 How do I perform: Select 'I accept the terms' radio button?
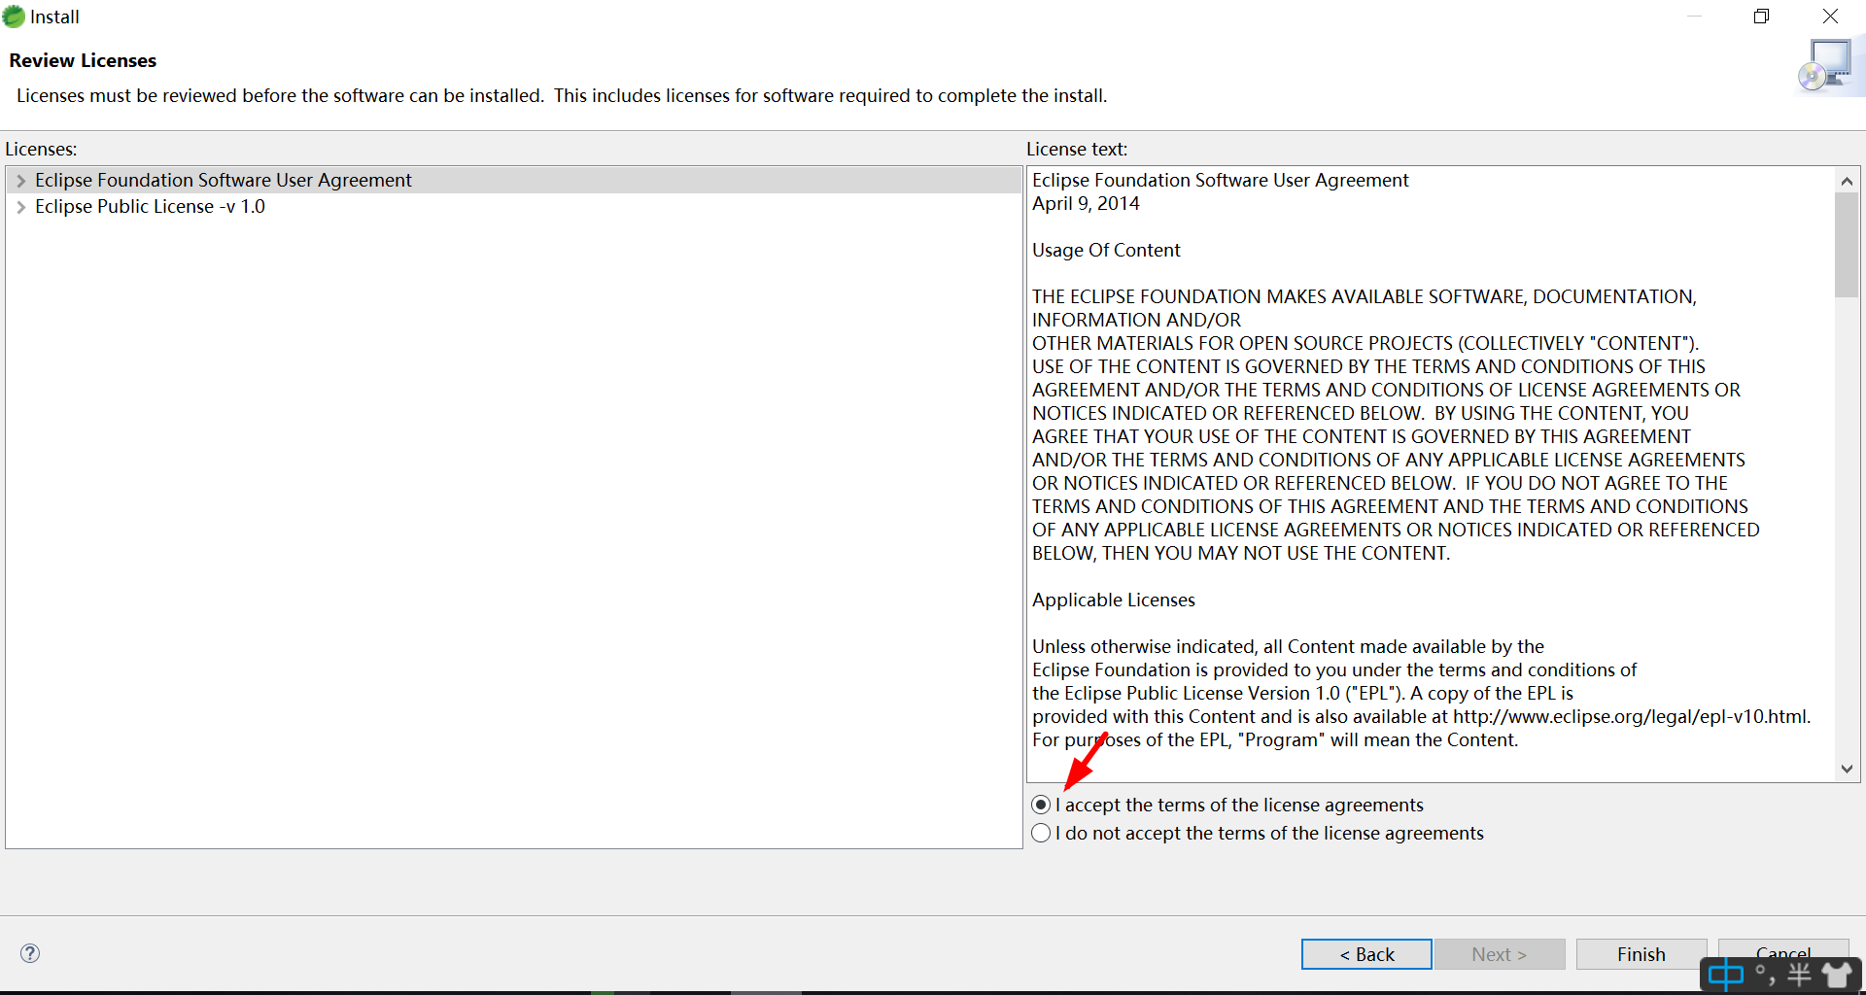(x=1041, y=805)
